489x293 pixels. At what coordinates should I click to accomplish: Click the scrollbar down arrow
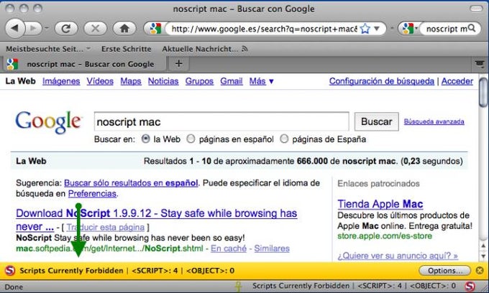pos(483,256)
